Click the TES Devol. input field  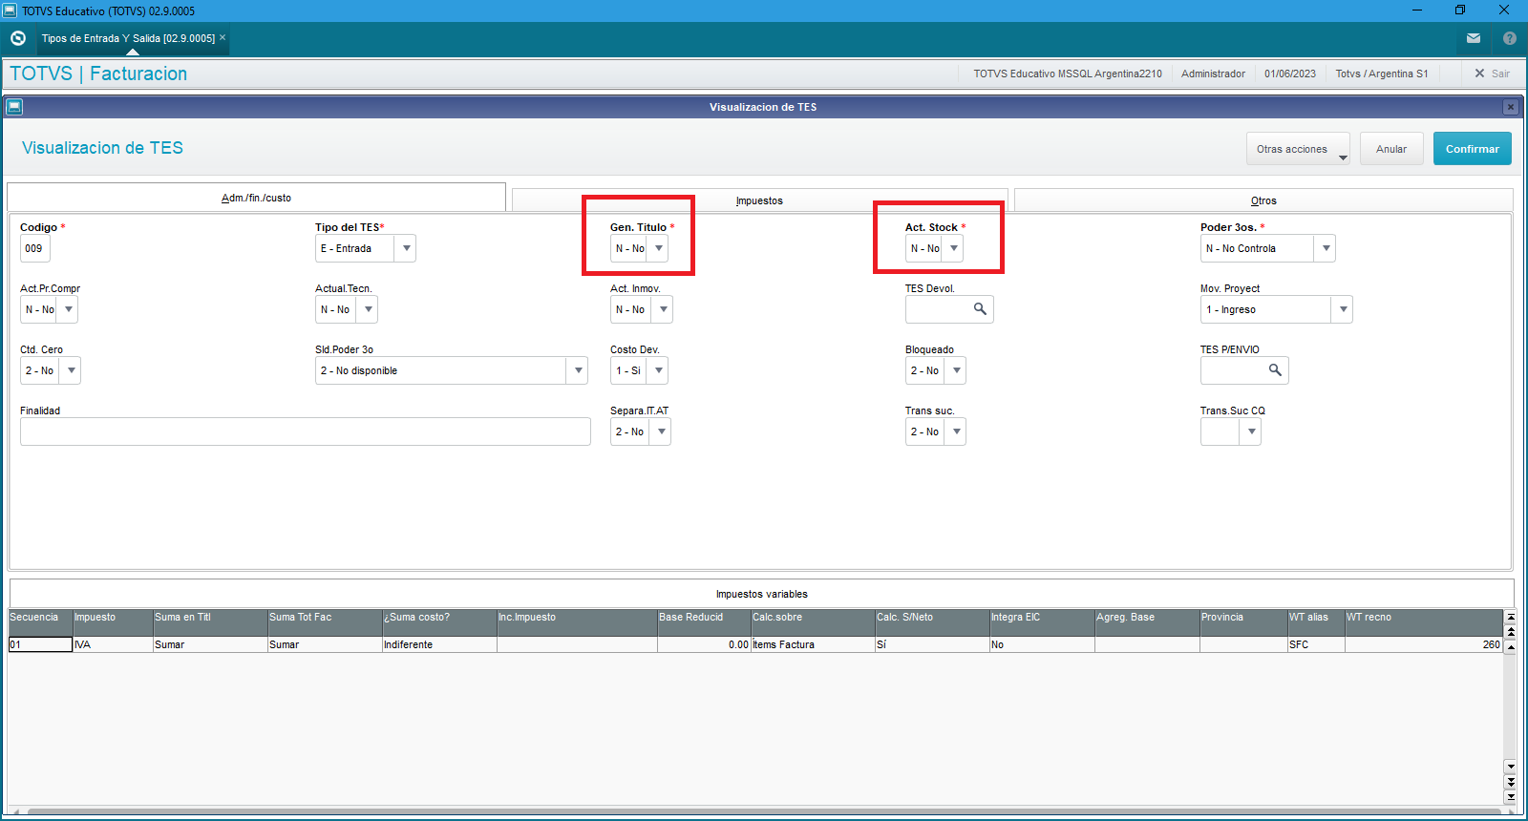(x=949, y=309)
